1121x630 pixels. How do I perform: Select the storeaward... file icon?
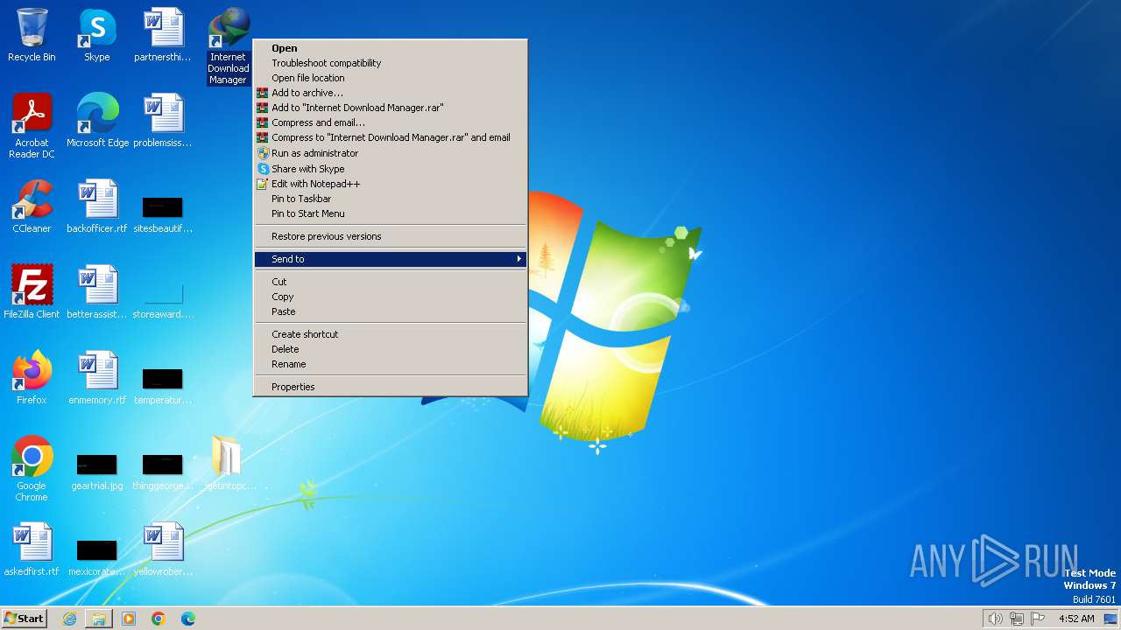(x=163, y=300)
